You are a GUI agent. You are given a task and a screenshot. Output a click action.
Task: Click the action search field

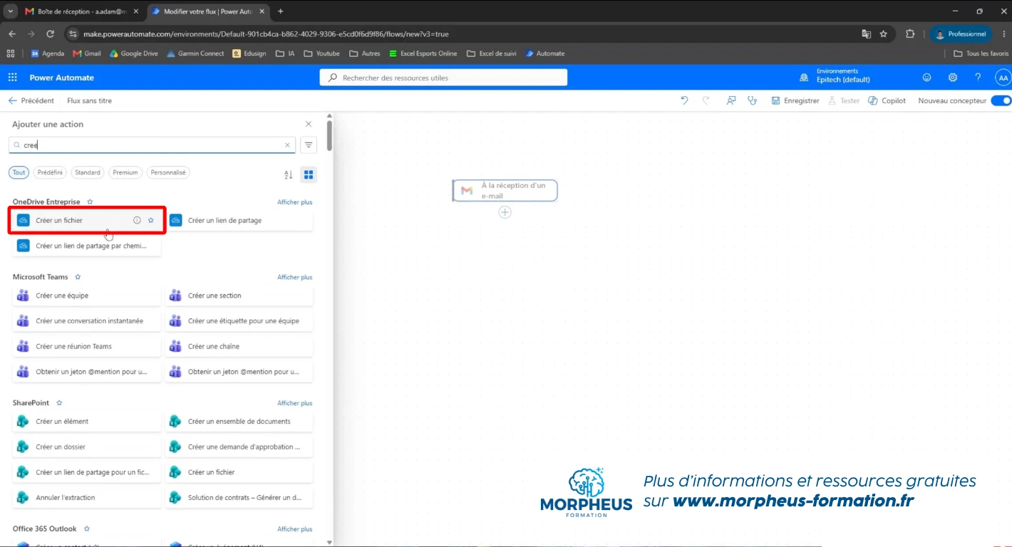[153, 145]
